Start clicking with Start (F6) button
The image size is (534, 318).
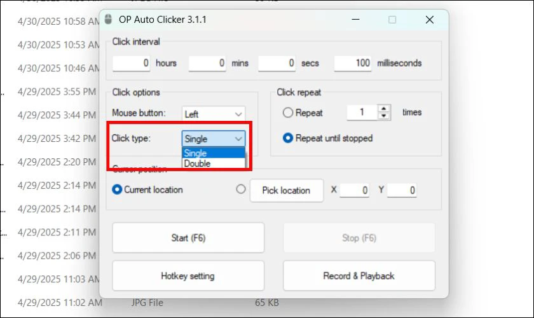tap(188, 238)
